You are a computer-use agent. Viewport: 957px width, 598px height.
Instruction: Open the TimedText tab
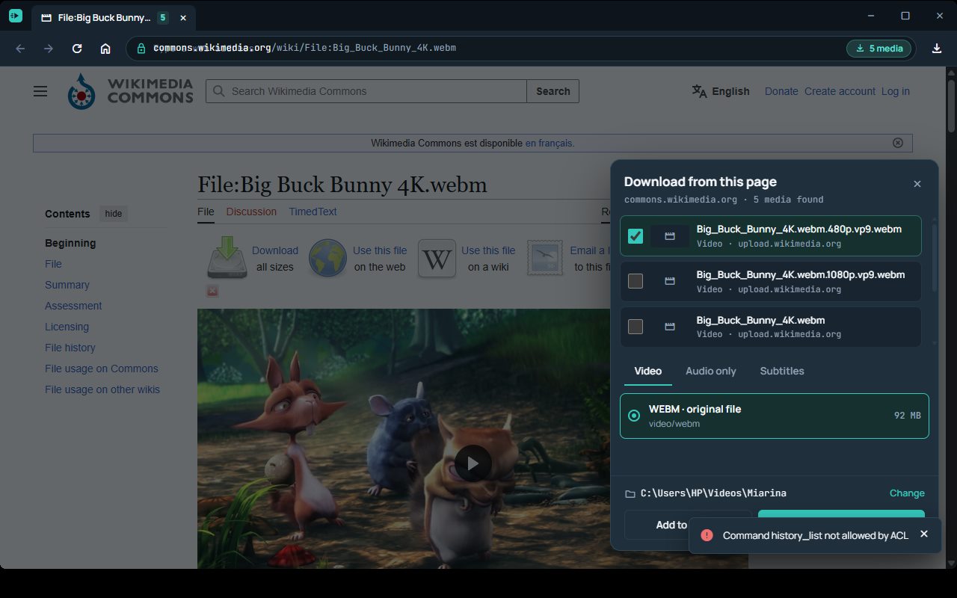[x=313, y=212]
